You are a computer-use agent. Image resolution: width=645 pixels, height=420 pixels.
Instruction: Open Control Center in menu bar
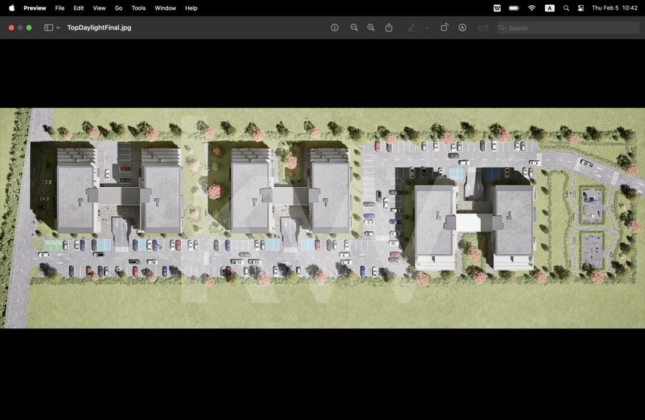[x=581, y=8]
